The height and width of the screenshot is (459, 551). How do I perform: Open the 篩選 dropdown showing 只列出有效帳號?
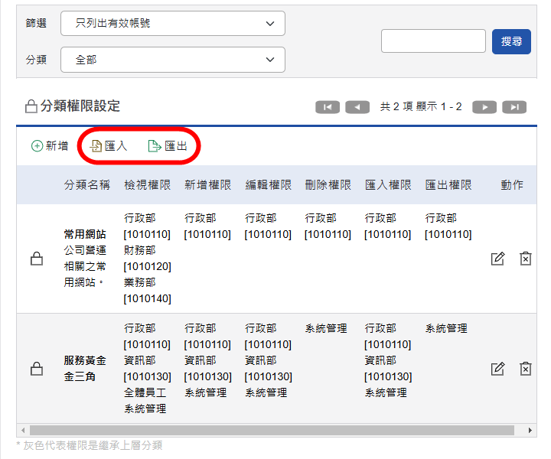[172, 23]
